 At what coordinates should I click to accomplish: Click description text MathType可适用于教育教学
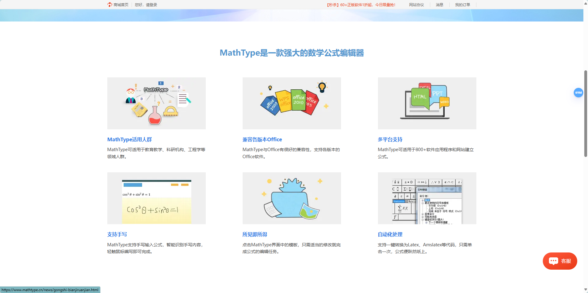point(156,153)
